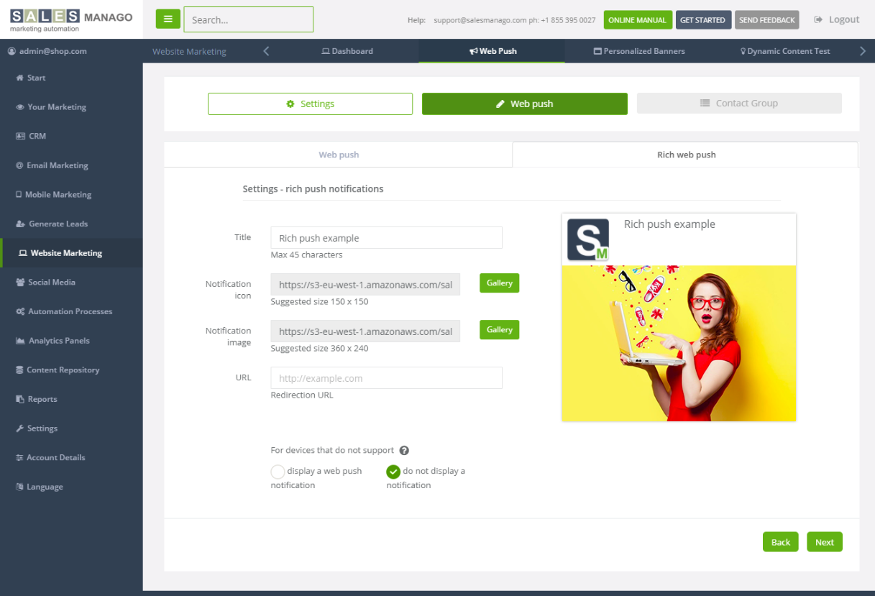This screenshot has width=875, height=596.
Task: Click the Redirection URL input field
Action: pyautogui.click(x=386, y=378)
